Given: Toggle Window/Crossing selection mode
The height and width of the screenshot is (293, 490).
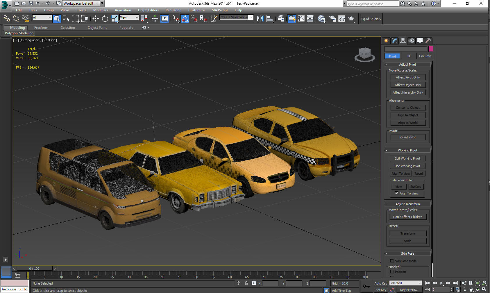Looking at the screenshot, I should pyautogui.click(x=85, y=19).
